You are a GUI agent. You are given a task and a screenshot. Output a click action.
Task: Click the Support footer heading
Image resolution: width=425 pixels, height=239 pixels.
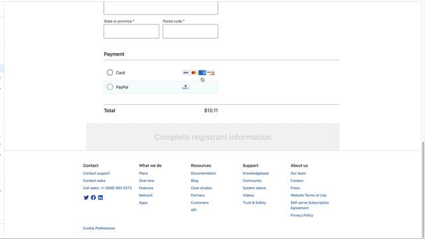click(x=250, y=165)
